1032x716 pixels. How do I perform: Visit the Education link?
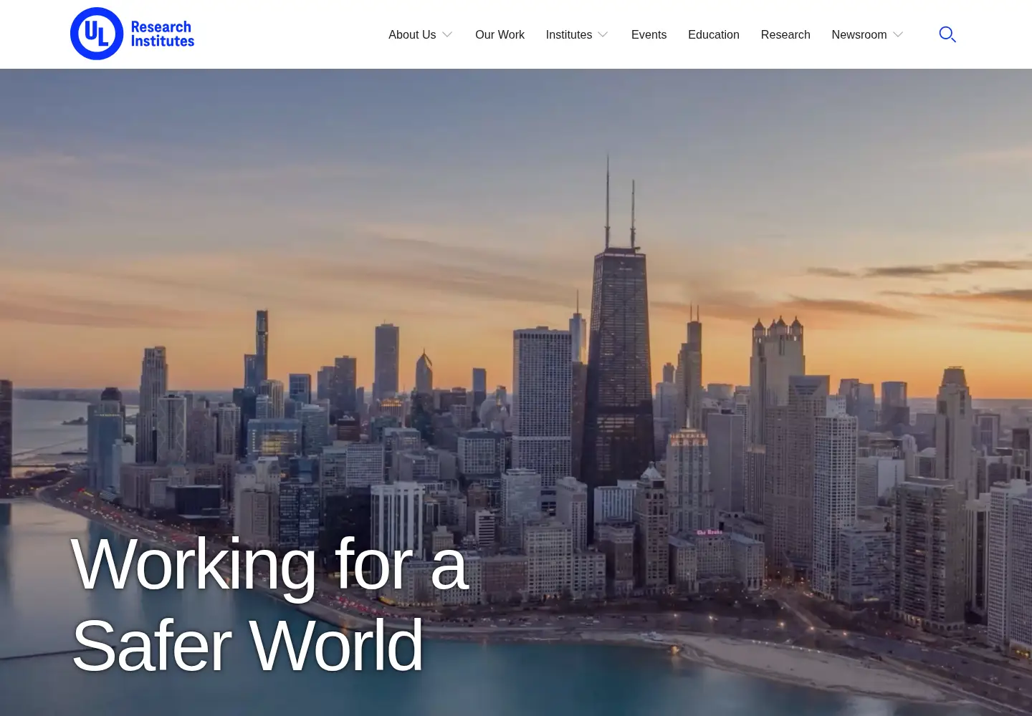[714, 34]
